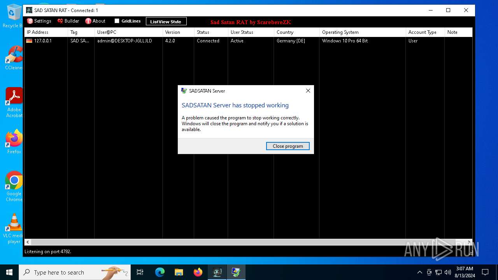
Task: Open VLC media player desktop icon
Action: pos(14,228)
